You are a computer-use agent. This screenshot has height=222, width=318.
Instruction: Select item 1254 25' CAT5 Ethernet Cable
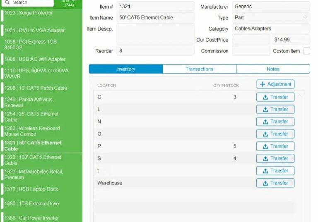(x=41, y=117)
